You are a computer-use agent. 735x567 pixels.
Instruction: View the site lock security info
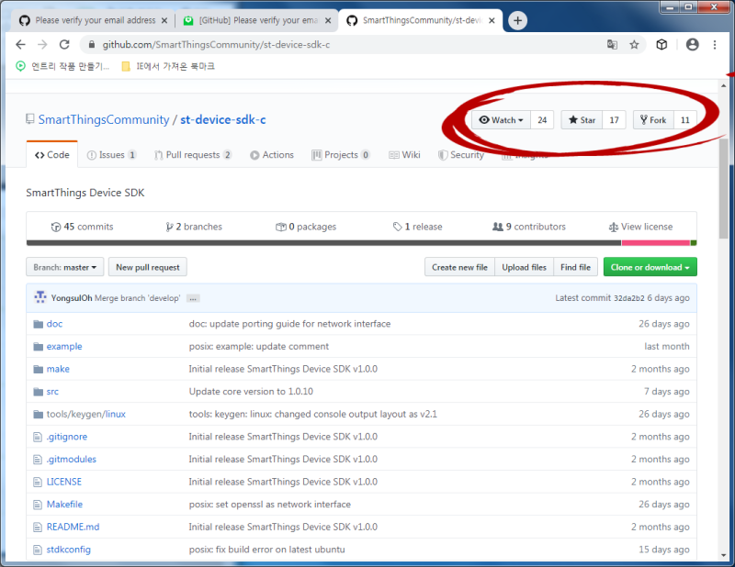pyautogui.click(x=92, y=44)
